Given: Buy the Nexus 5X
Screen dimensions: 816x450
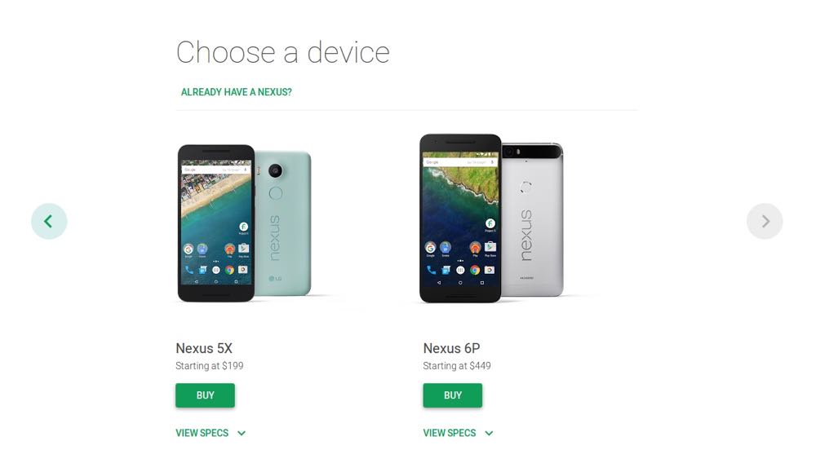Looking at the screenshot, I should 205,395.
